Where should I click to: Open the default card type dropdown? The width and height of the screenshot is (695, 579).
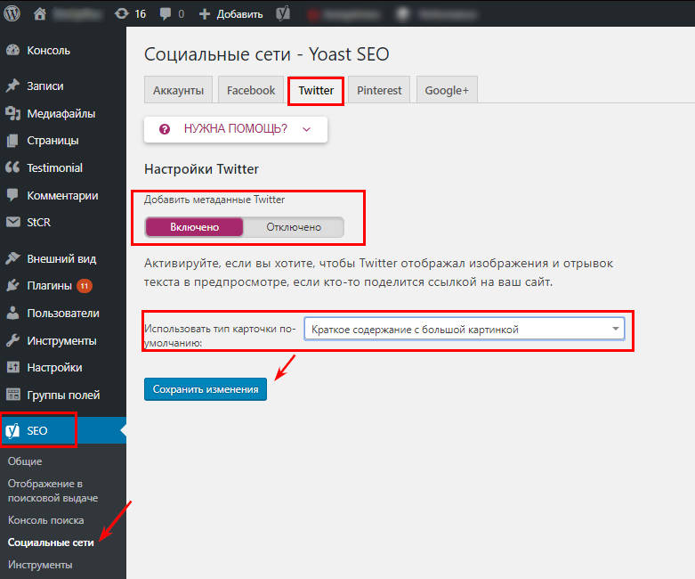click(464, 330)
